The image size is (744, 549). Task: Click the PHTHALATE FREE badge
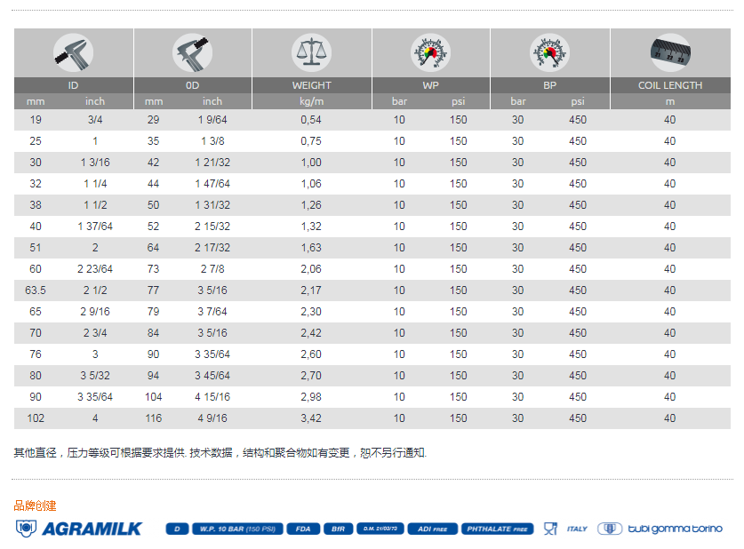498,529
